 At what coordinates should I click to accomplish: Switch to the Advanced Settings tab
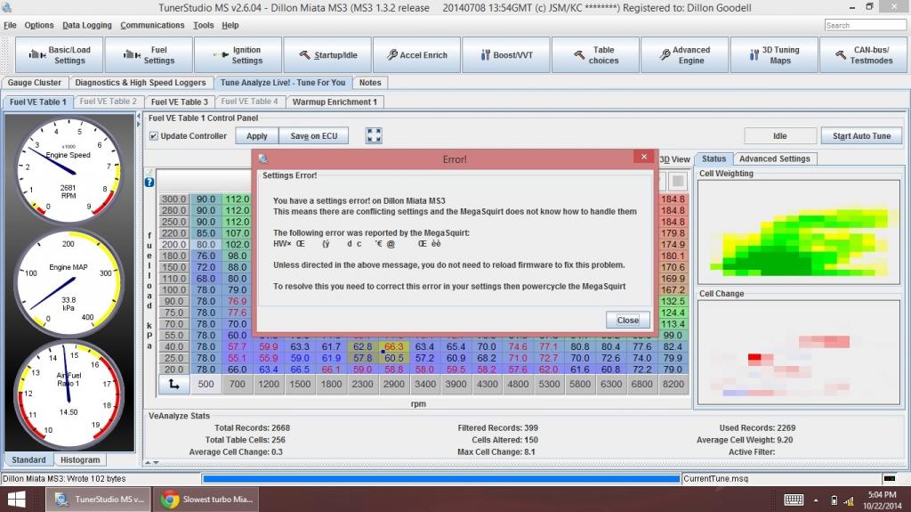pyautogui.click(x=775, y=158)
